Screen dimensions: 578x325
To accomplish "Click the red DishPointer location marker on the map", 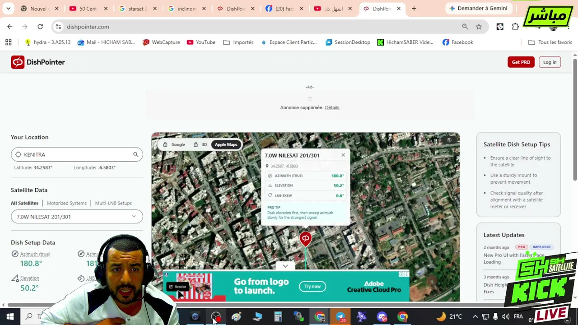I will [x=305, y=239].
